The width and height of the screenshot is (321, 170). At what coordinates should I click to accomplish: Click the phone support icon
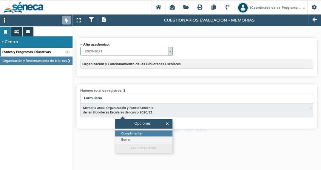tap(227, 7)
